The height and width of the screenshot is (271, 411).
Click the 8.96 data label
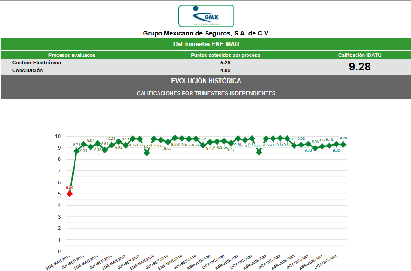coord(315,142)
